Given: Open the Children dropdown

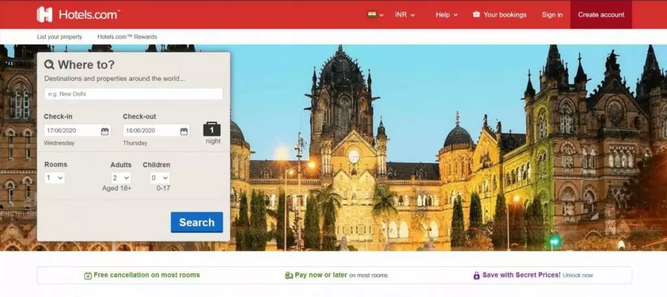Looking at the screenshot, I should [160, 178].
